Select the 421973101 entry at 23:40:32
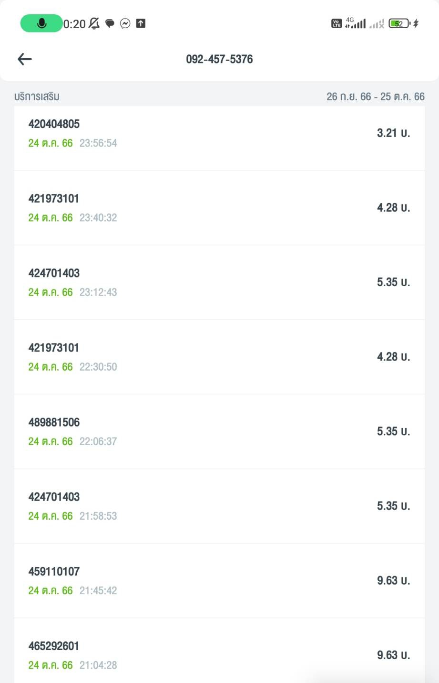Image resolution: width=439 pixels, height=683 pixels. [219, 208]
